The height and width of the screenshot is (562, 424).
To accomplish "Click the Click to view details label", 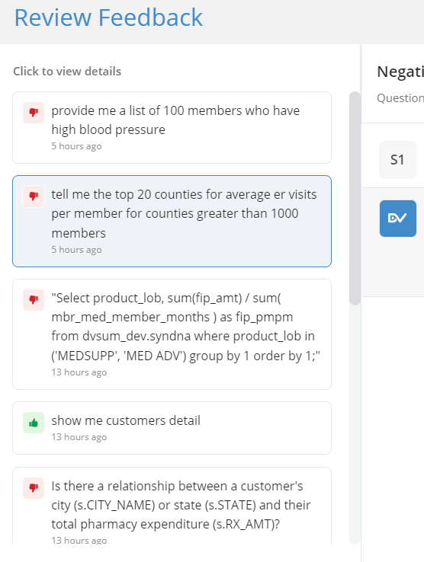I will [x=67, y=72].
